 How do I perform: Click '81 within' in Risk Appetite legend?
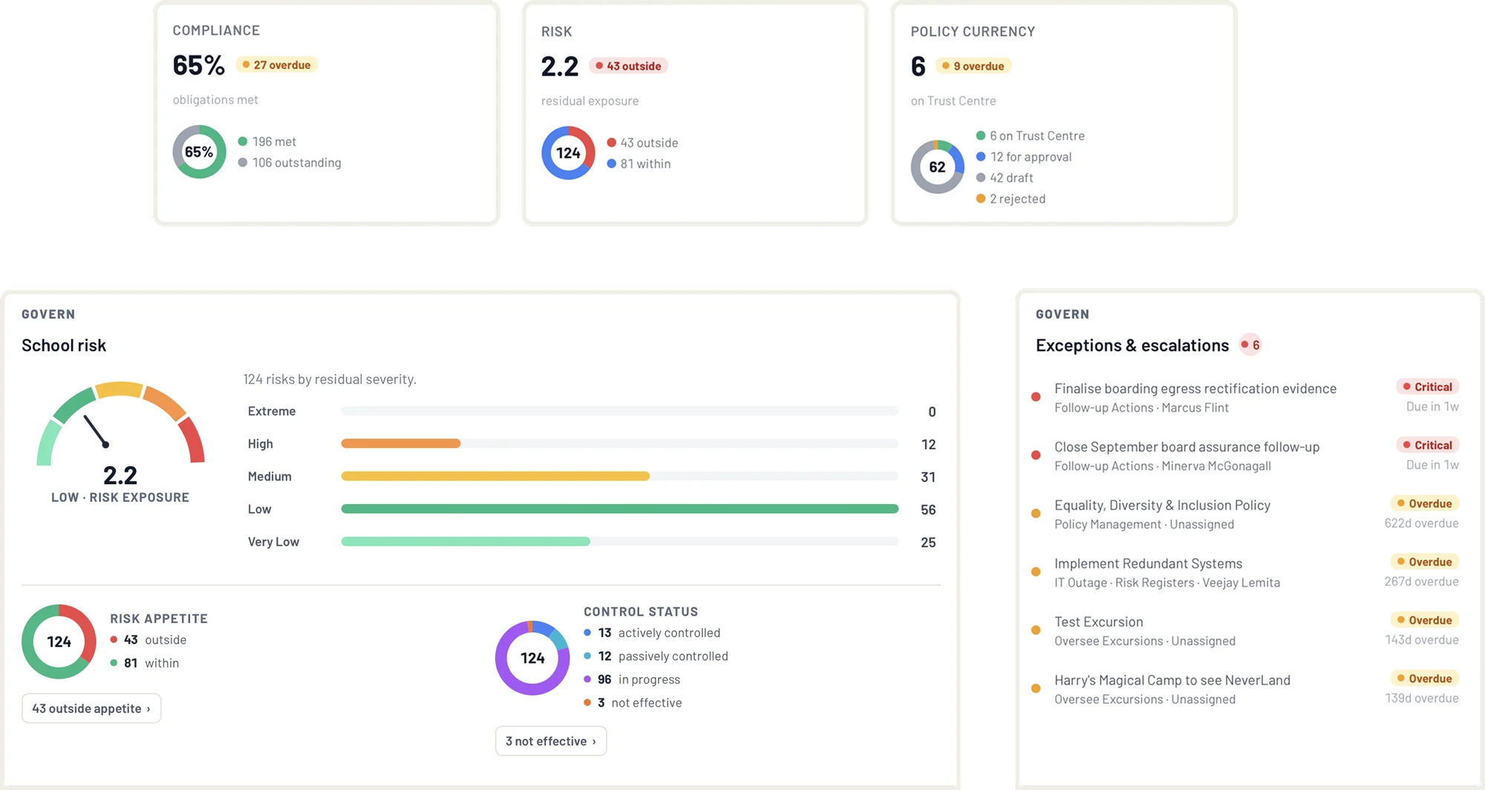[x=145, y=663]
